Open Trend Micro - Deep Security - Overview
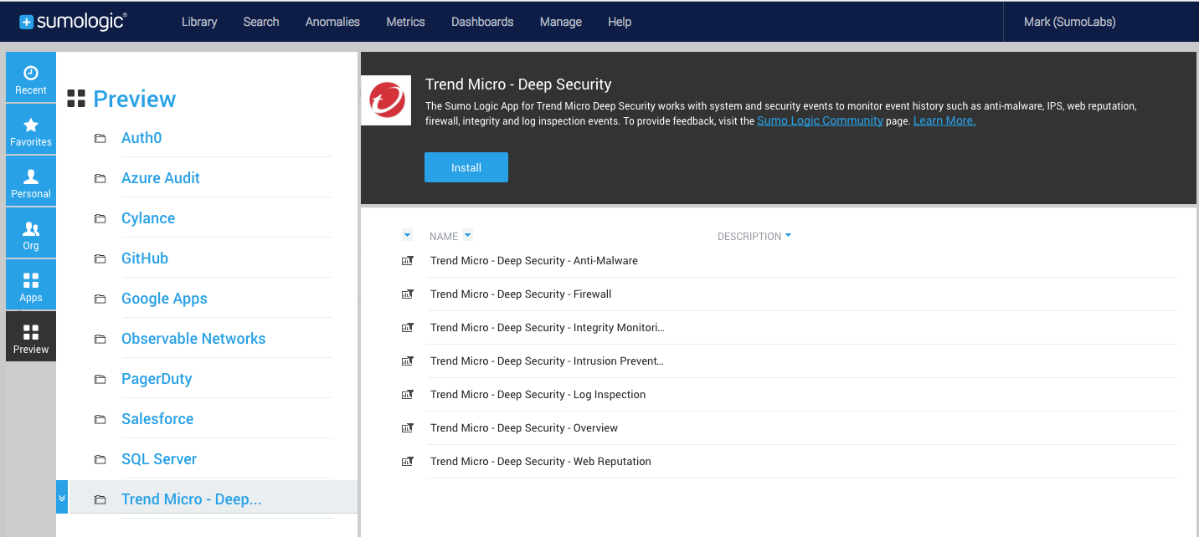 (524, 428)
